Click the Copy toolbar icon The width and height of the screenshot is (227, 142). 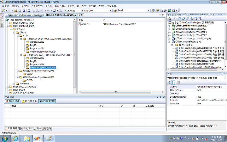pyautogui.click(x=33, y=11)
